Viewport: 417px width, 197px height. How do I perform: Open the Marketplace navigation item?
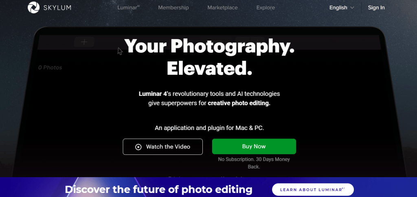click(223, 8)
